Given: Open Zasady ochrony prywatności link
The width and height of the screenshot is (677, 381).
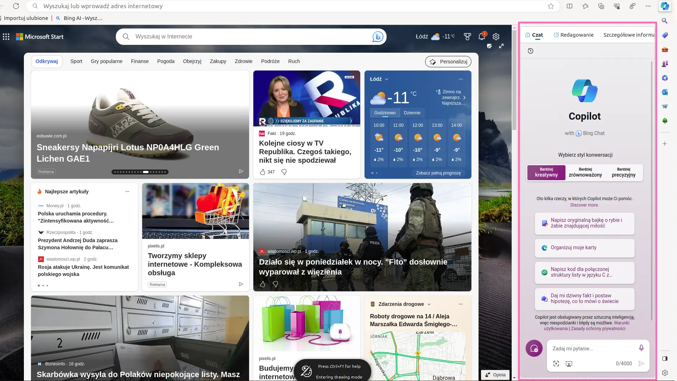Looking at the screenshot, I should (598, 329).
